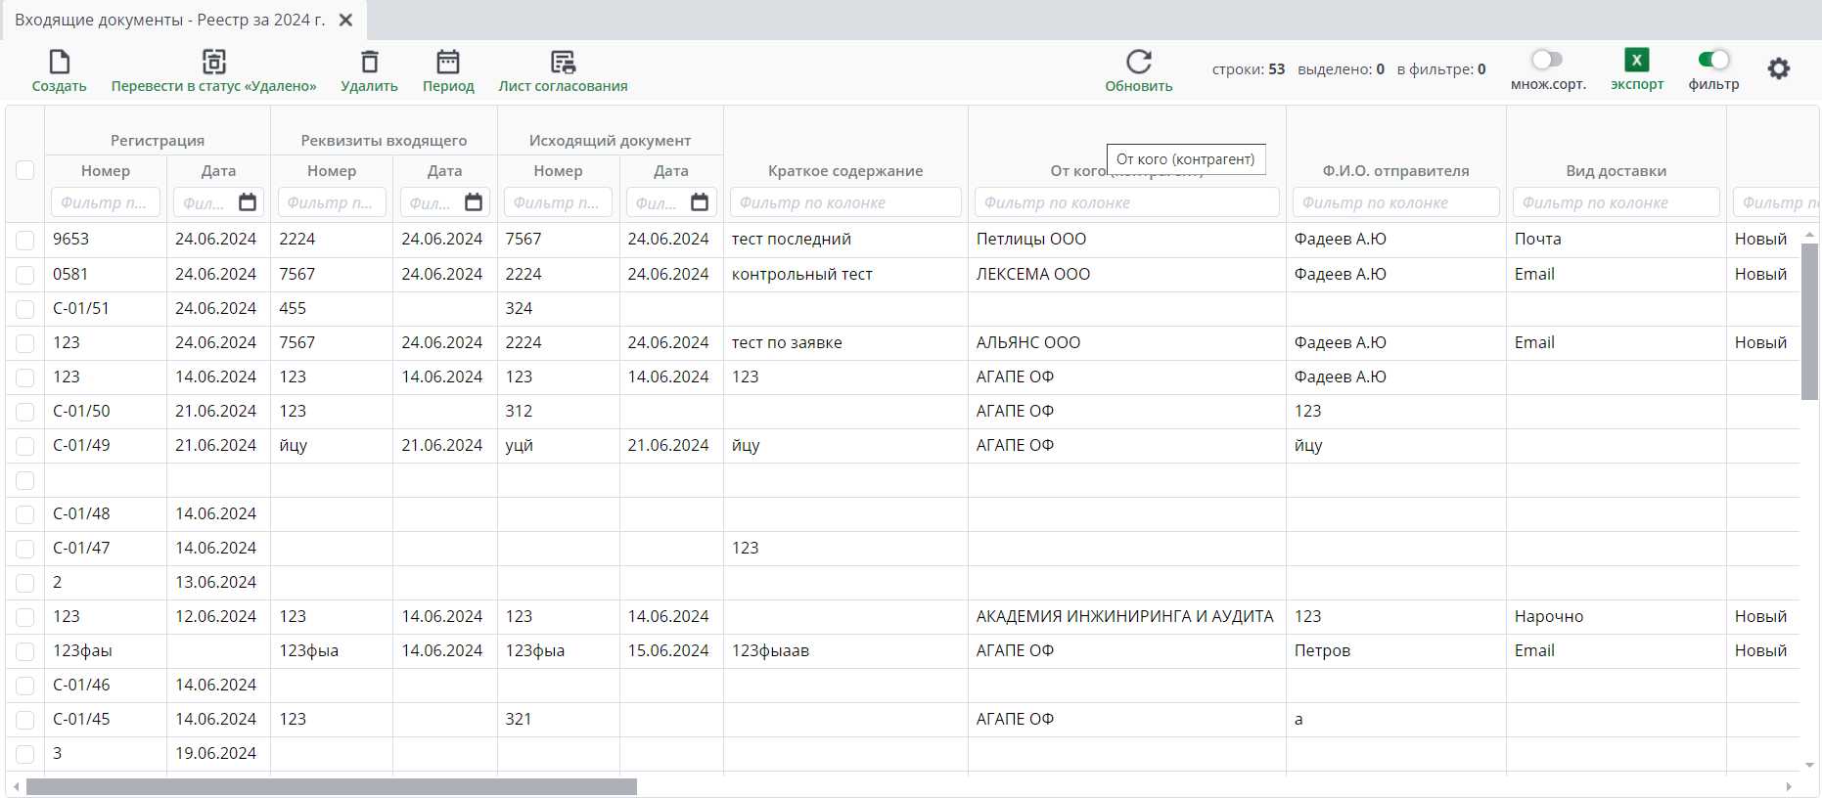Click scroll right arrow of horizontal scrollbar
Screen dimensions: 1822x798
coord(1789,786)
